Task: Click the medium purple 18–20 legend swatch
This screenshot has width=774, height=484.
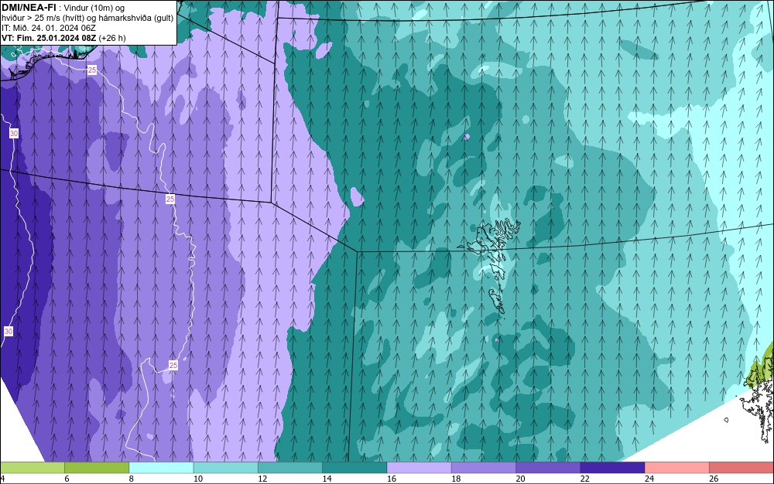Action: [483, 467]
